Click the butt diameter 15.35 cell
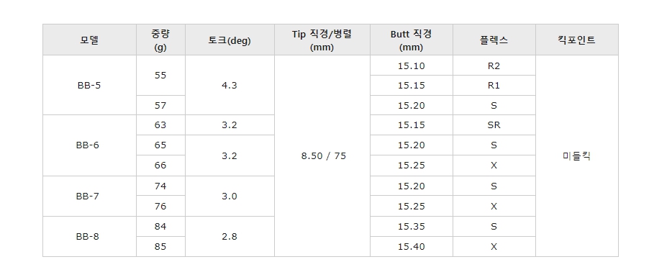The image size is (649, 280). coord(412,227)
